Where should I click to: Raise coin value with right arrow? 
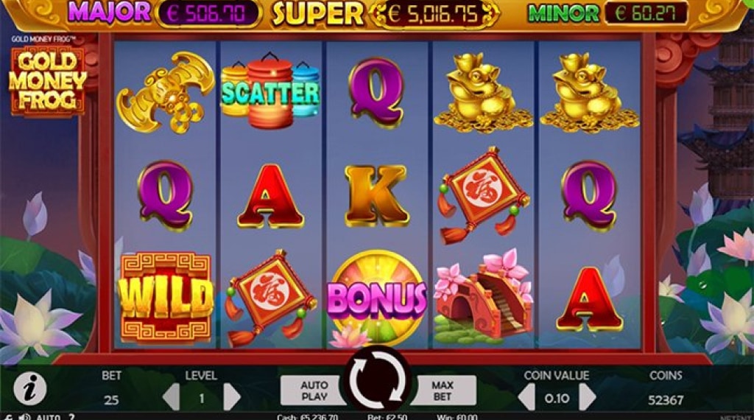coord(587,397)
